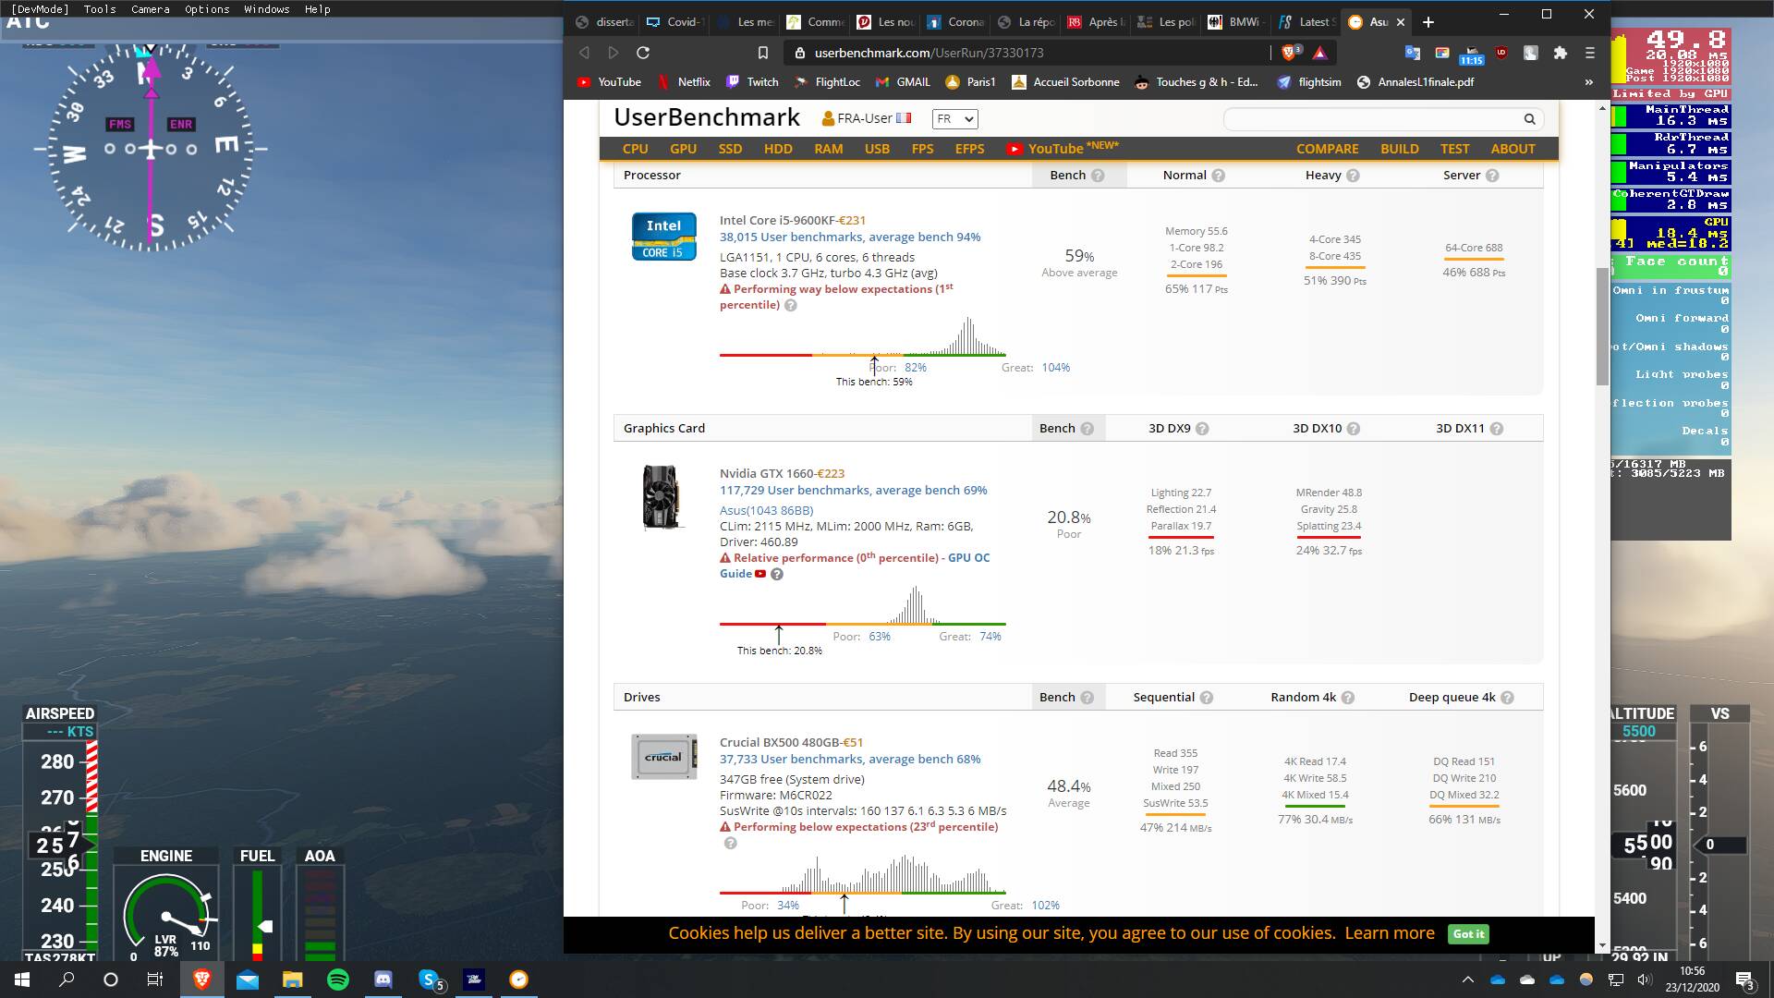Click the browser back arrow

[584, 53]
